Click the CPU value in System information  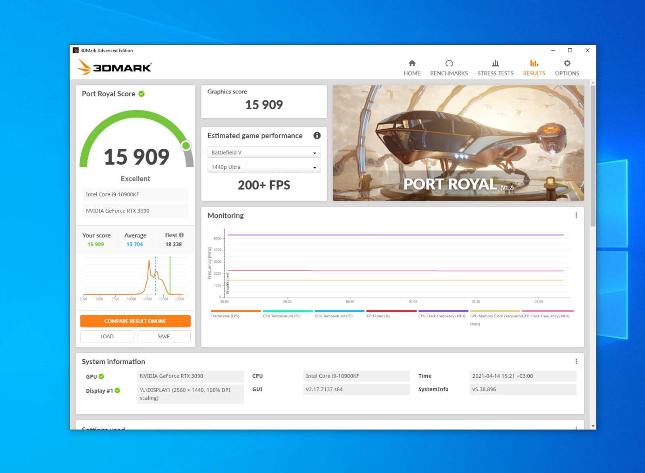point(356,376)
